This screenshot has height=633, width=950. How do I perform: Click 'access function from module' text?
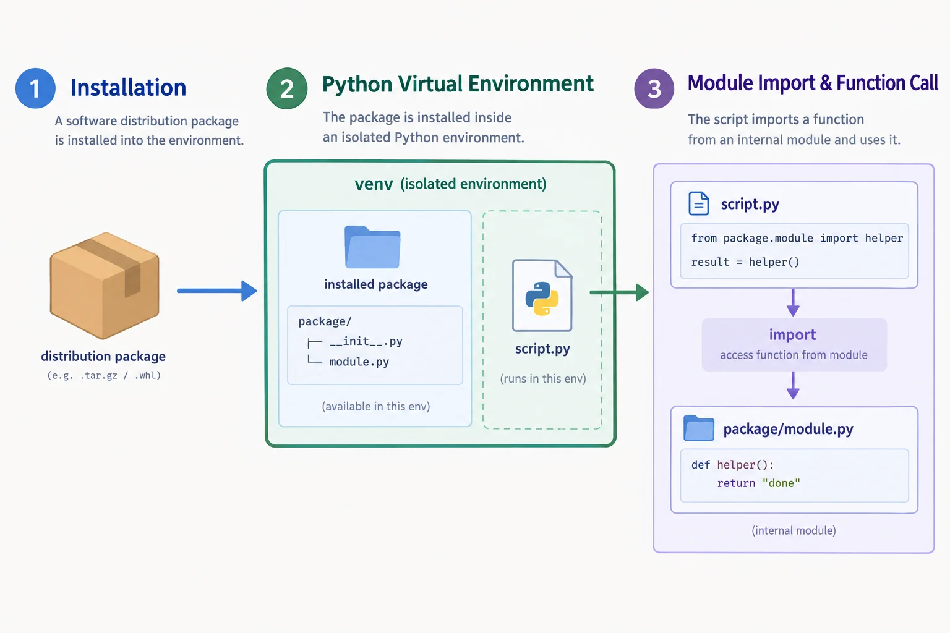[794, 355]
